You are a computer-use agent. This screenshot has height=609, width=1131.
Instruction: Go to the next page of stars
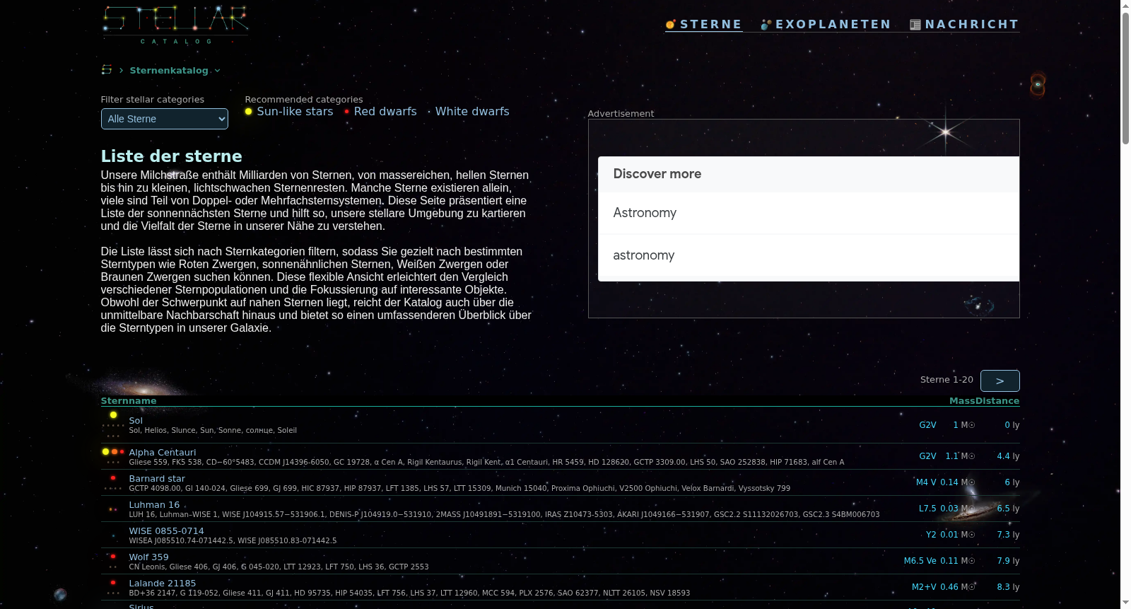coord(1000,381)
